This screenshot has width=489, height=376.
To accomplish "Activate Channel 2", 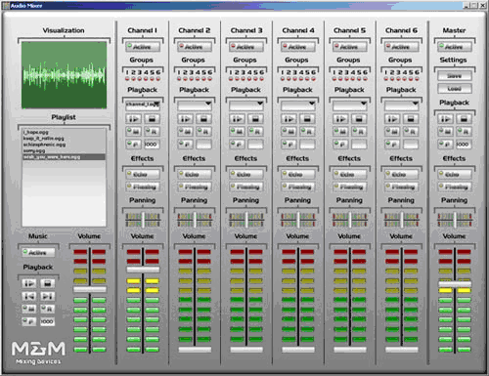I will tap(195, 47).
